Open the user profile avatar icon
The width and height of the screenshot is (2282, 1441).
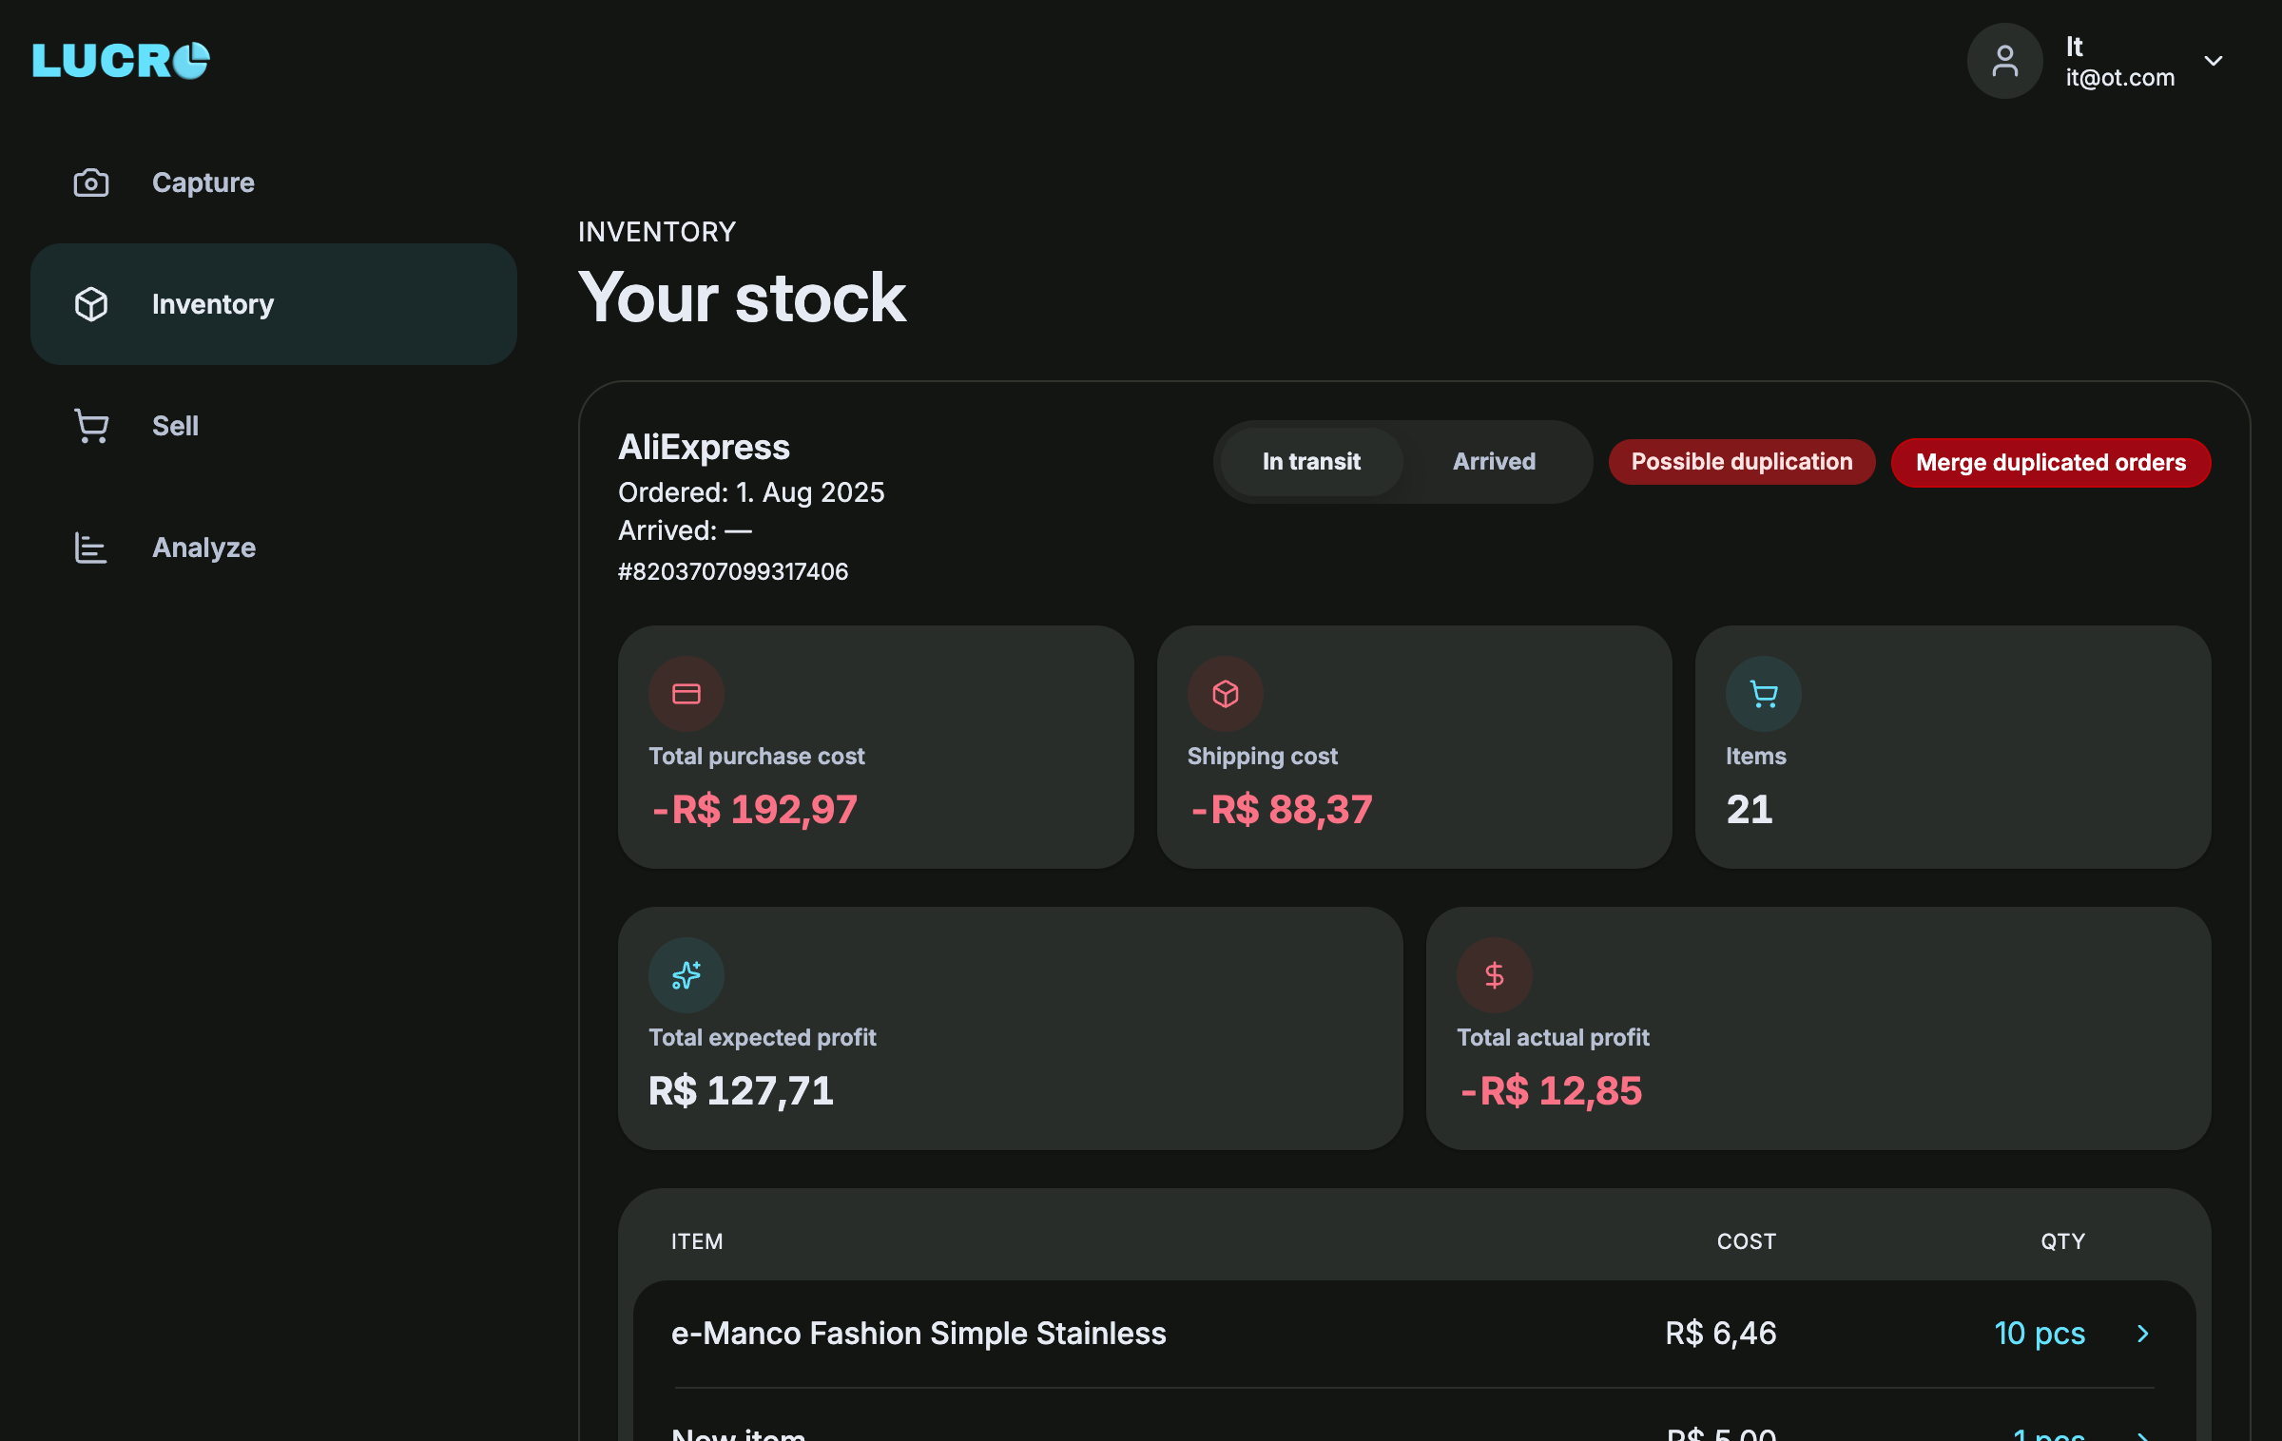[x=2004, y=61]
